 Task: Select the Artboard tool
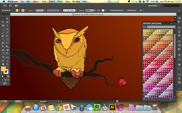click(3, 61)
